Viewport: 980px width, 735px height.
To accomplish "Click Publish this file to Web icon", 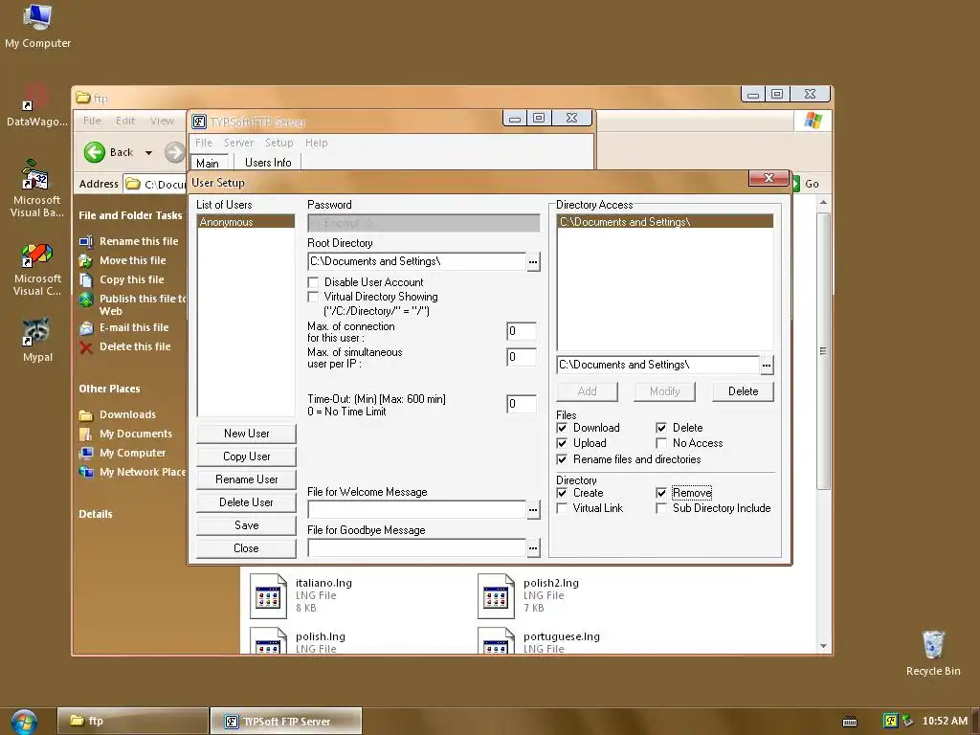I will pyautogui.click(x=85, y=300).
